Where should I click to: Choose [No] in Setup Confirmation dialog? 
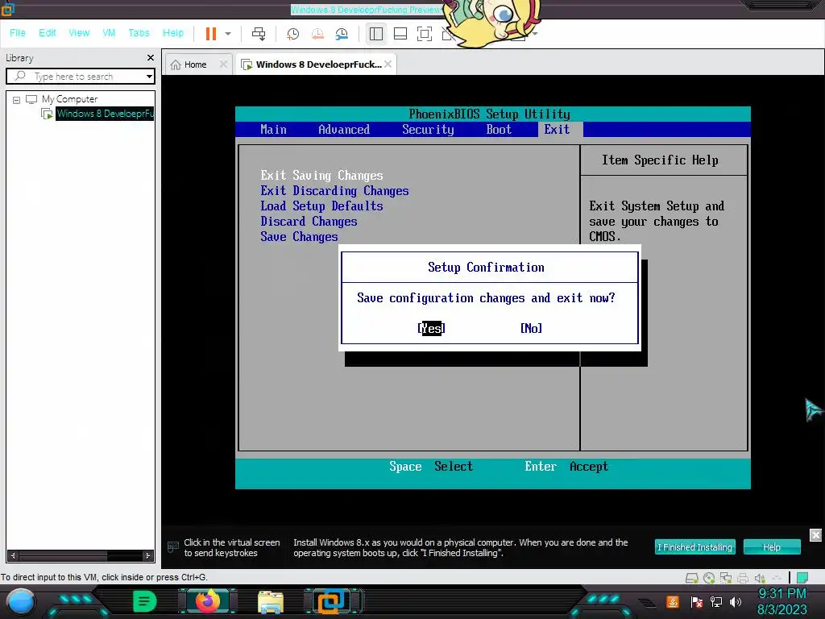pyautogui.click(x=531, y=329)
